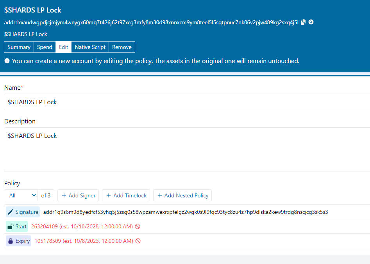Focus the Name input field
The width and height of the screenshot is (370, 264).
[187, 102]
